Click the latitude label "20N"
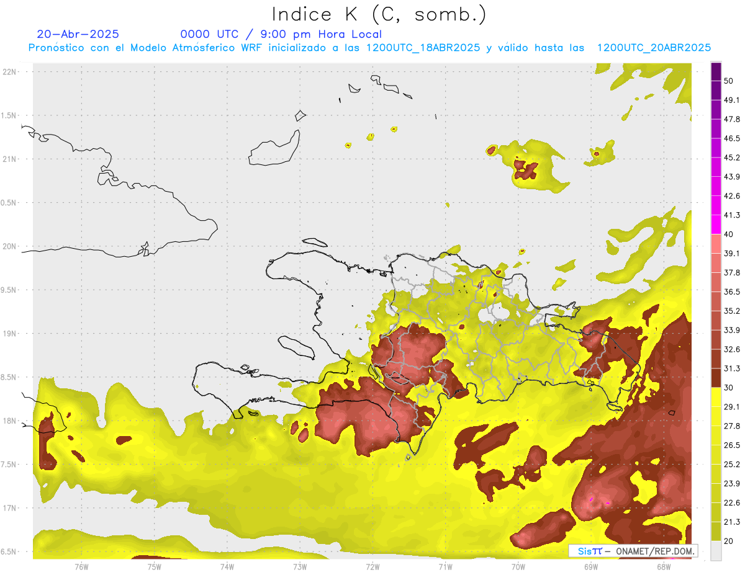This screenshot has height=575, width=745. (x=10, y=246)
